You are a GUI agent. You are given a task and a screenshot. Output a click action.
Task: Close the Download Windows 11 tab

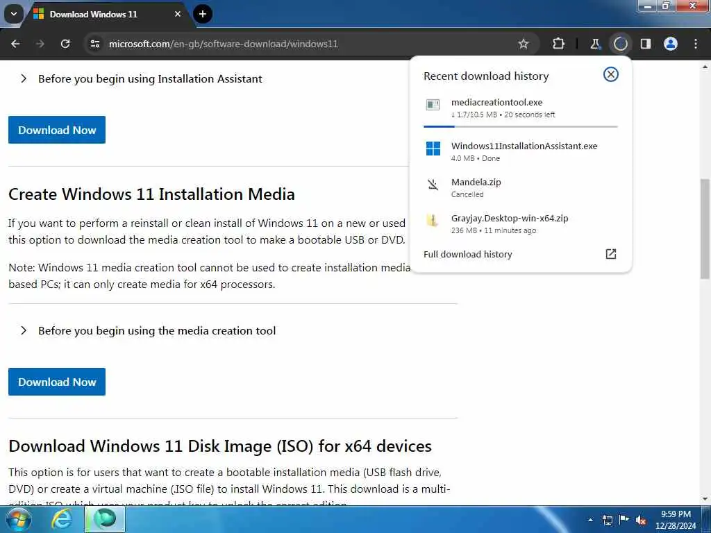[178, 14]
